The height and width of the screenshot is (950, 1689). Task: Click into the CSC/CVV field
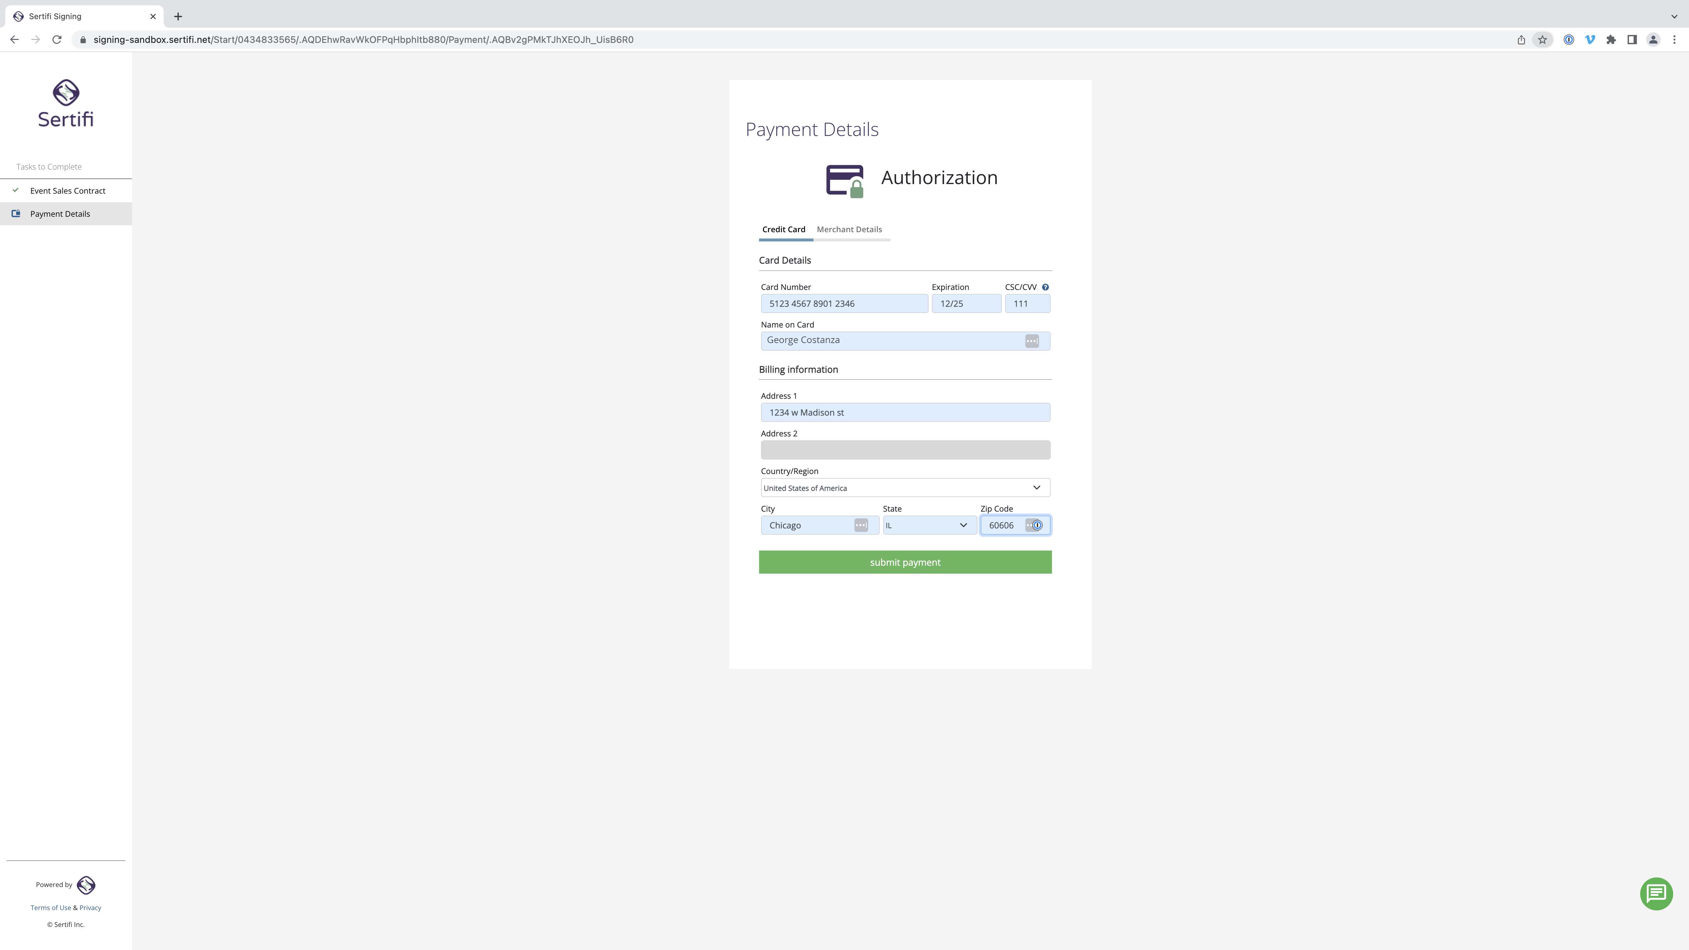click(x=1027, y=303)
